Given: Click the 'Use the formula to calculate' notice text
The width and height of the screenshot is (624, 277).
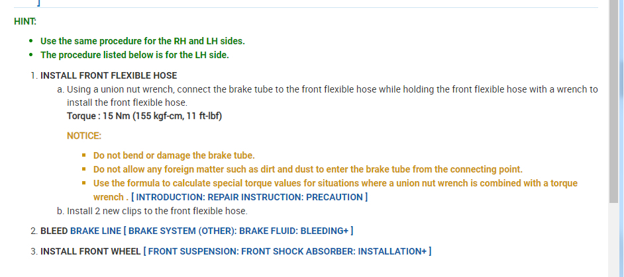Looking at the screenshot, I should (x=335, y=183).
